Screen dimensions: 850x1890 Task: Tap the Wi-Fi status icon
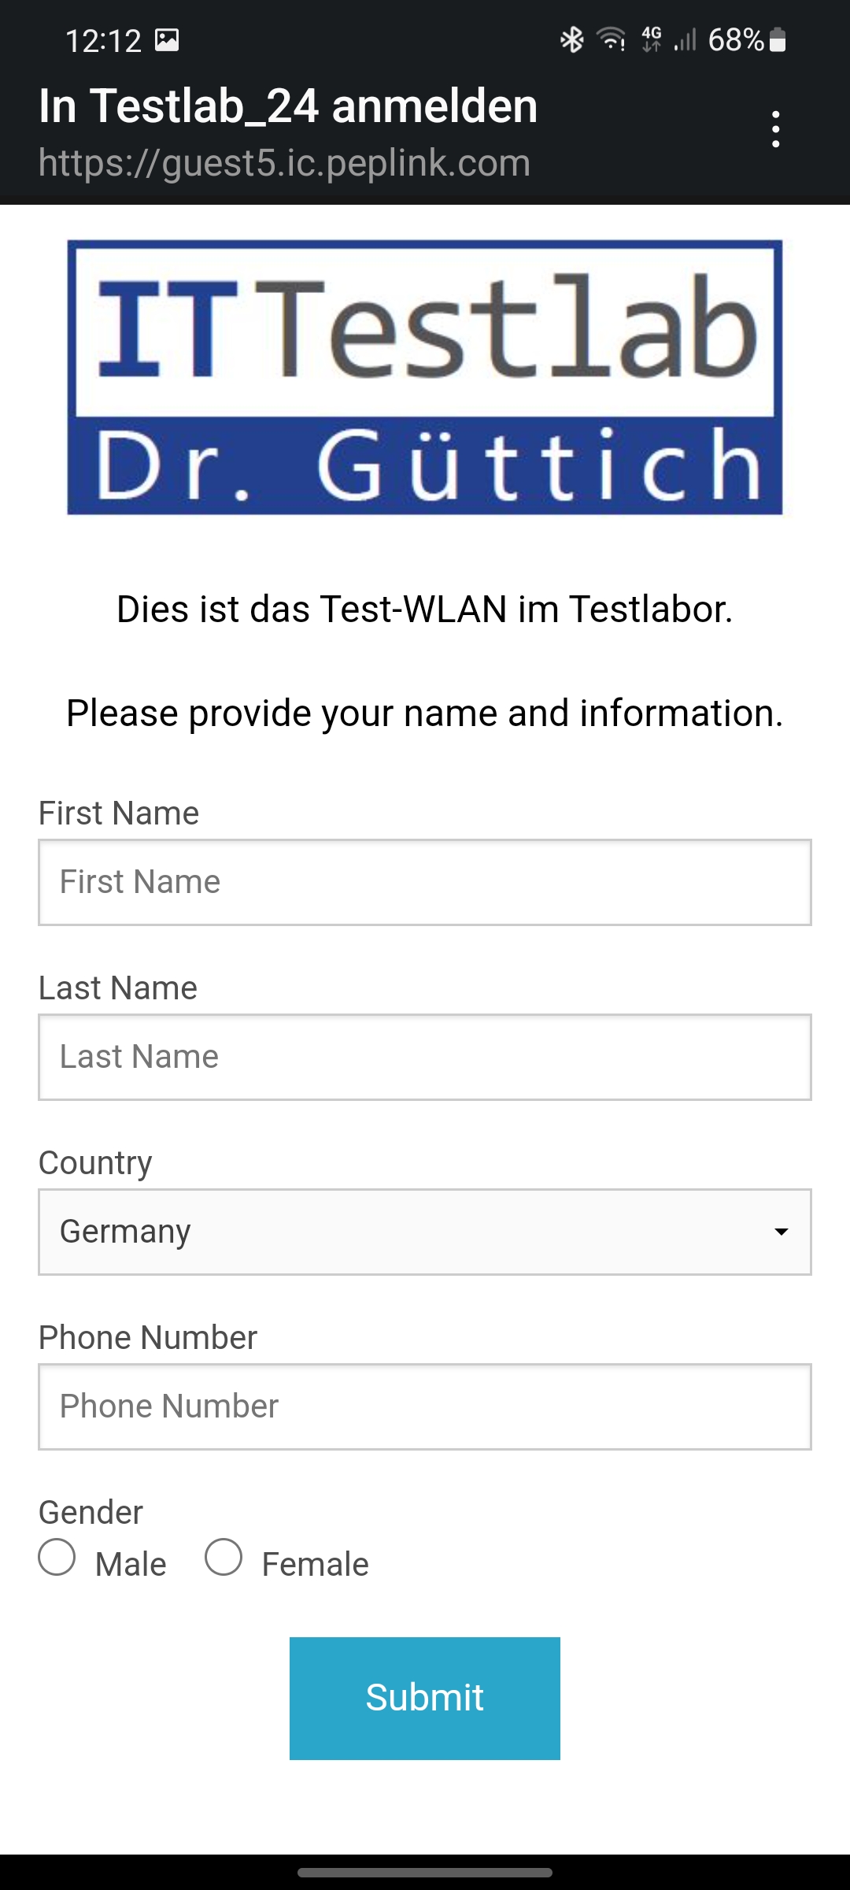tap(612, 39)
